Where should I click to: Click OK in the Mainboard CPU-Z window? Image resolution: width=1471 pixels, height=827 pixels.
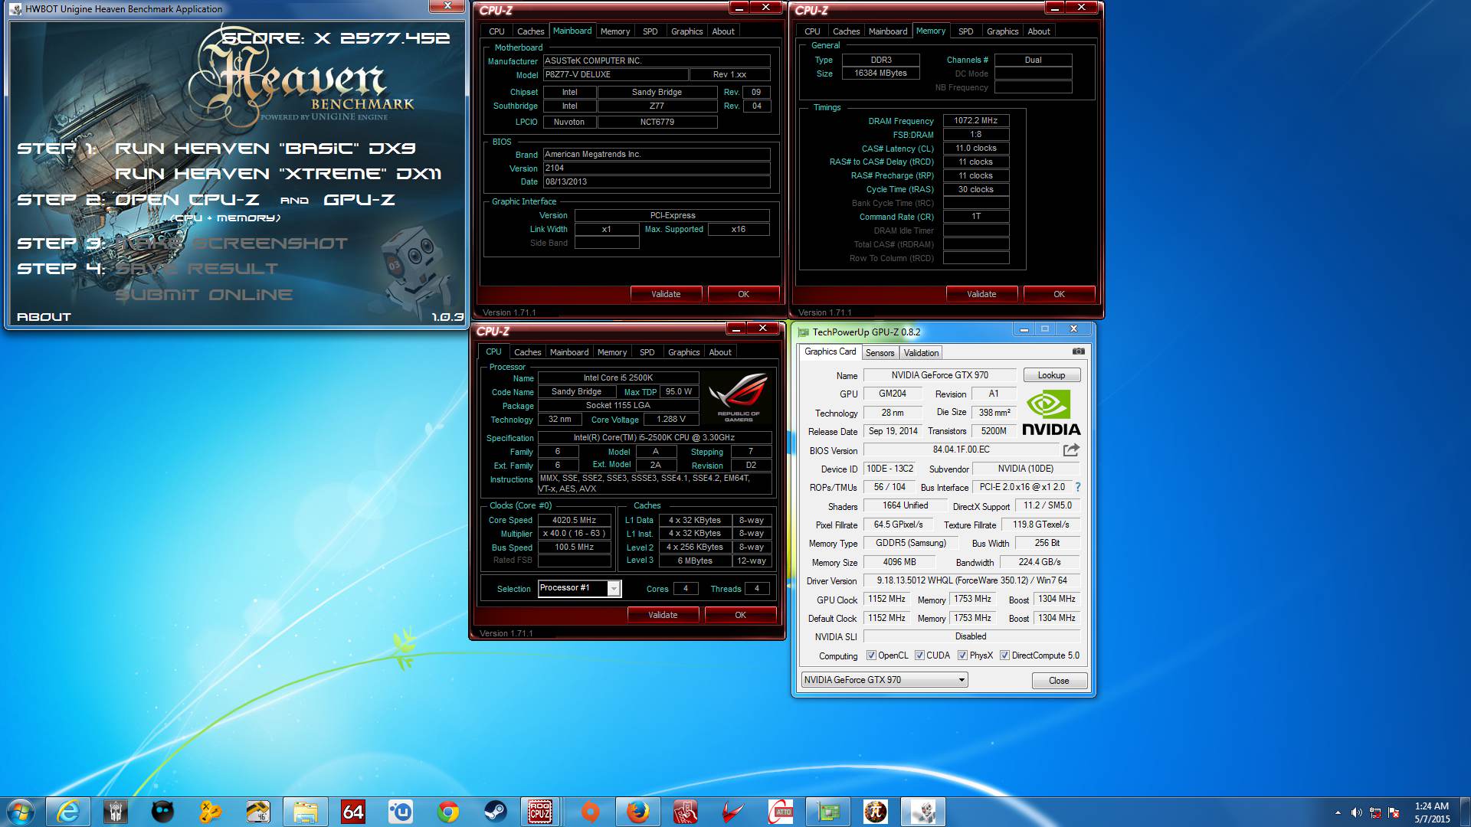coord(743,294)
